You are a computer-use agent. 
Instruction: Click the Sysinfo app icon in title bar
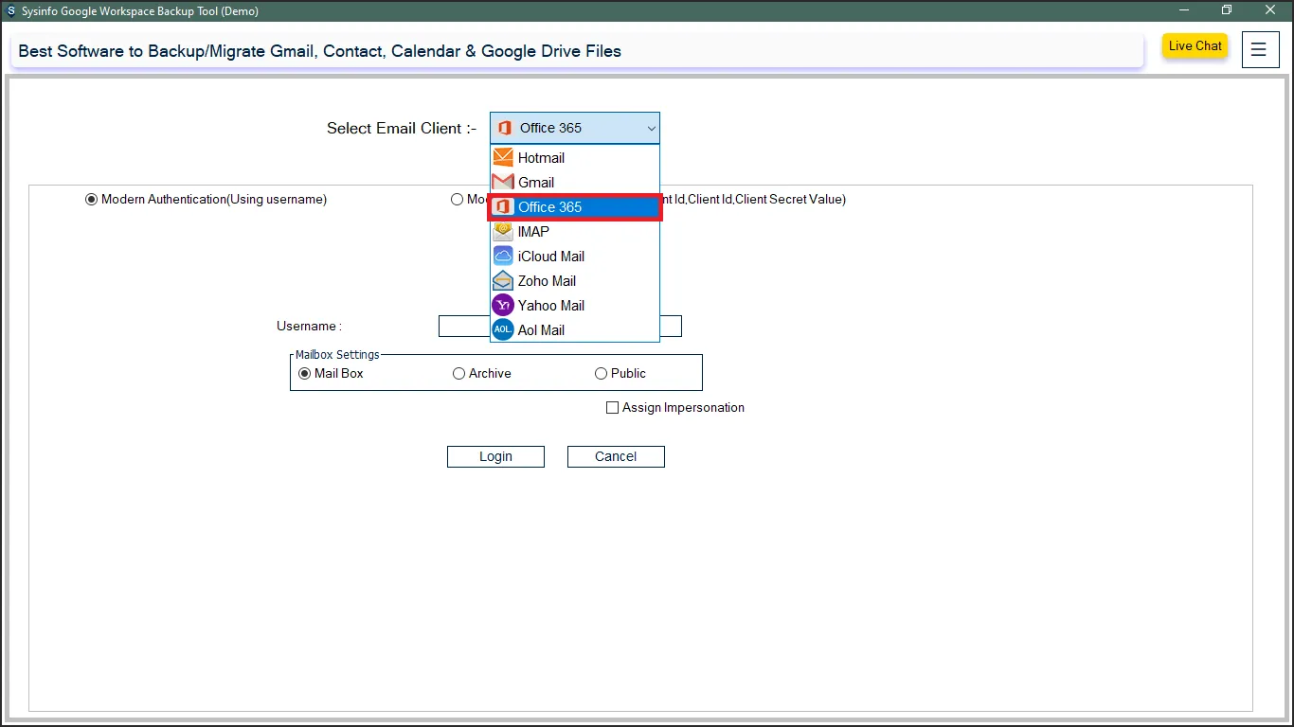tap(10, 11)
